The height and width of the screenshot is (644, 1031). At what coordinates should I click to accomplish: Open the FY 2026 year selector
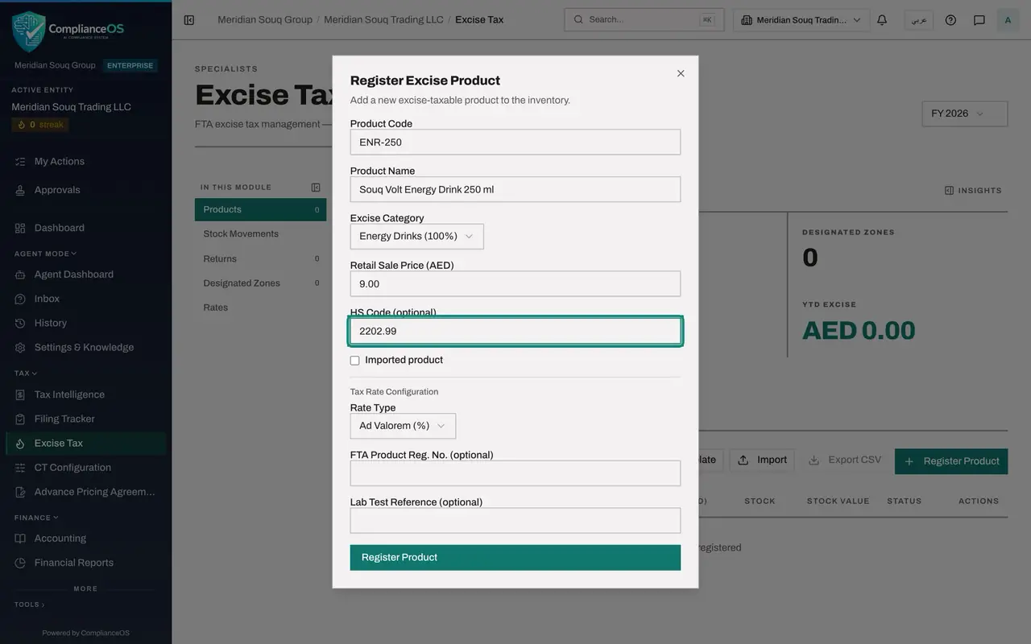(965, 114)
